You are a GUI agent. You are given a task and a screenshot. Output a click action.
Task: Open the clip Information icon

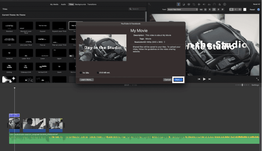point(225,4)
